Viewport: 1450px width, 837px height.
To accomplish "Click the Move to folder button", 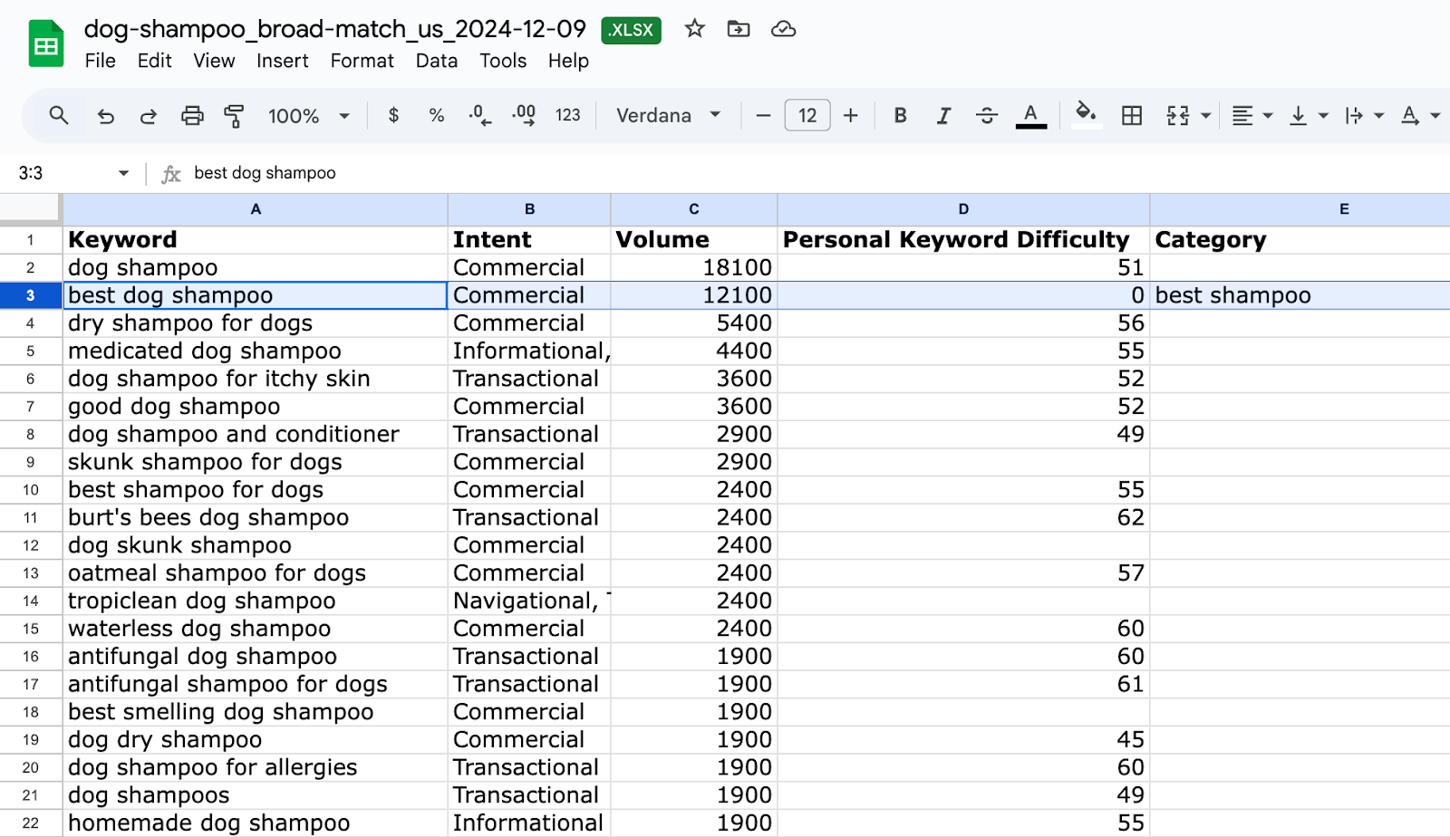I will point(739,29).
